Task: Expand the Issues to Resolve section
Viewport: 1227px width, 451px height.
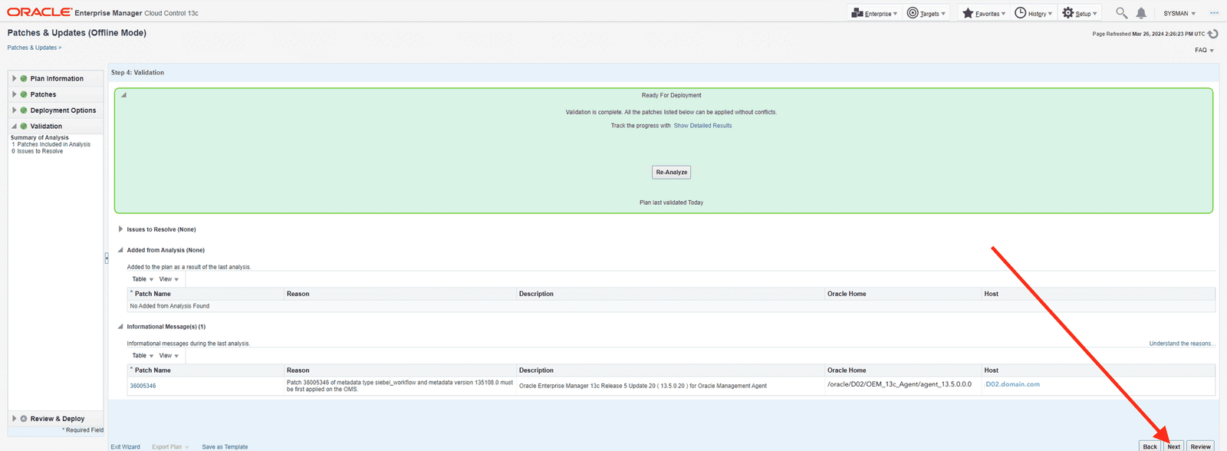Action: 120,229
